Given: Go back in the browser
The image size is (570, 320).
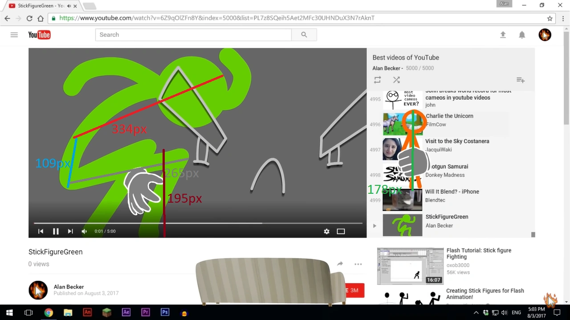Looking at the screenshot, I should (x=7, y=18).
